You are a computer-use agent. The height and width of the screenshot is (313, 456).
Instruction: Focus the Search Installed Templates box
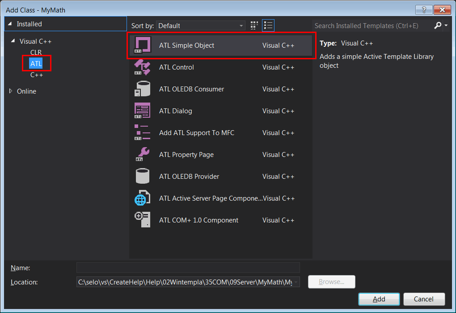[373, 26]
